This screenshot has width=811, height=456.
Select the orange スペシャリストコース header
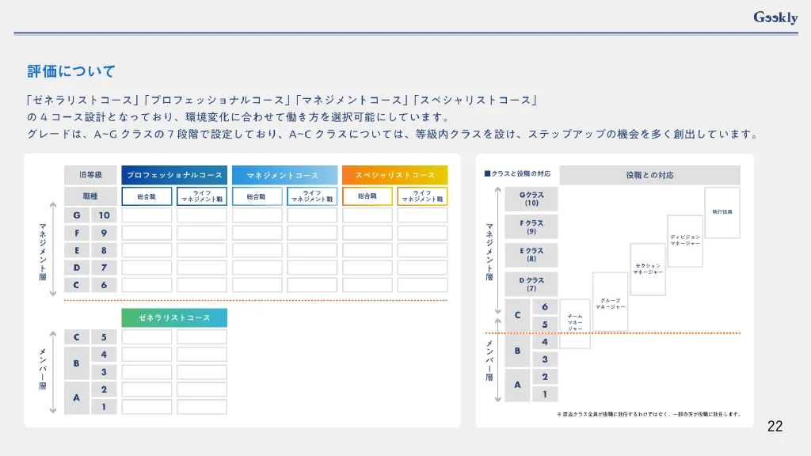(x=394, y=175)
